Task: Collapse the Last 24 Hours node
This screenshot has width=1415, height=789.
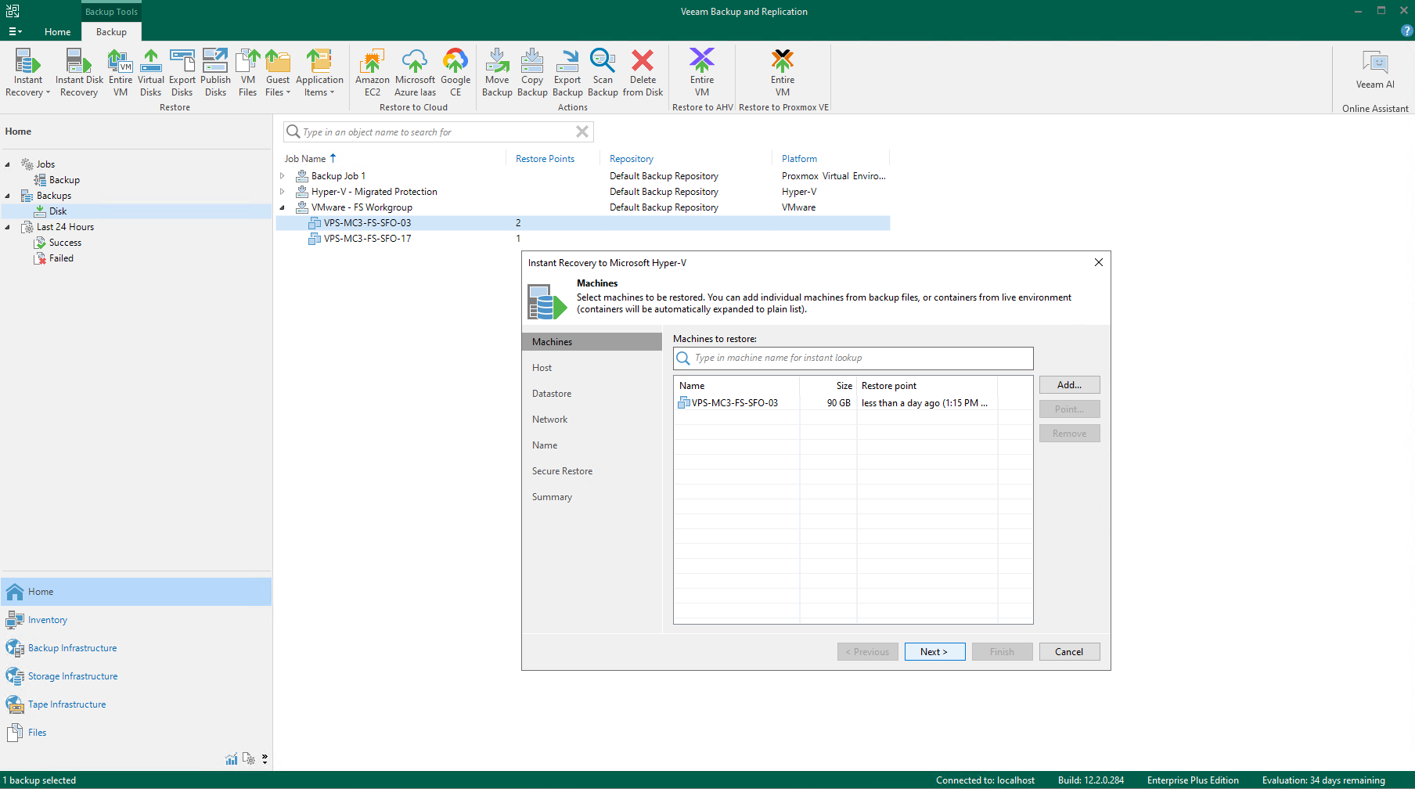Action: [8, 227]
